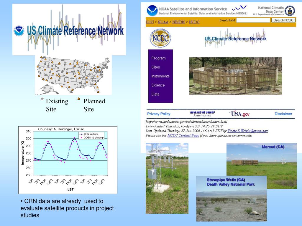Click the NOAA emblem beside US Climate Reference Network banner

point(19,31)
